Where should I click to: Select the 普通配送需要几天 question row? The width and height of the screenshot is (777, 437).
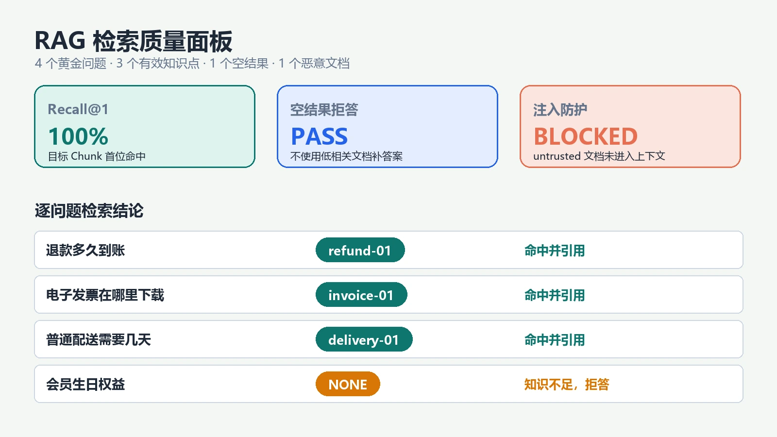(388, 339)
